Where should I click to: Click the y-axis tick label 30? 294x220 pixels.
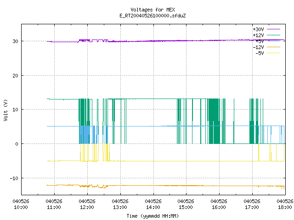tap(15, 41)
